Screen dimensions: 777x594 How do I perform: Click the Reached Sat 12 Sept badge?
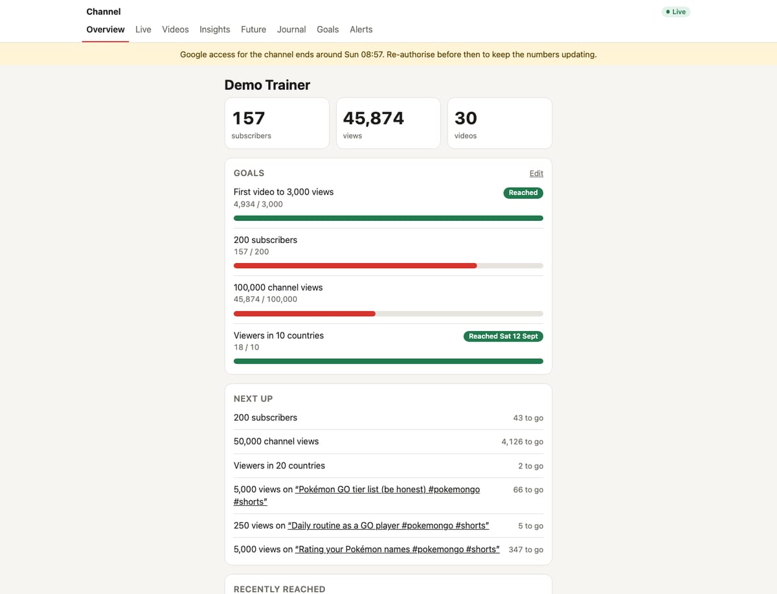click(x=503, y=336)
